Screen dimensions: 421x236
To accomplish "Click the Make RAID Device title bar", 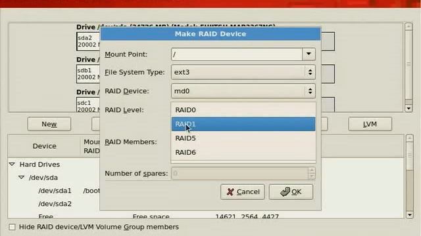I will 210,34.
